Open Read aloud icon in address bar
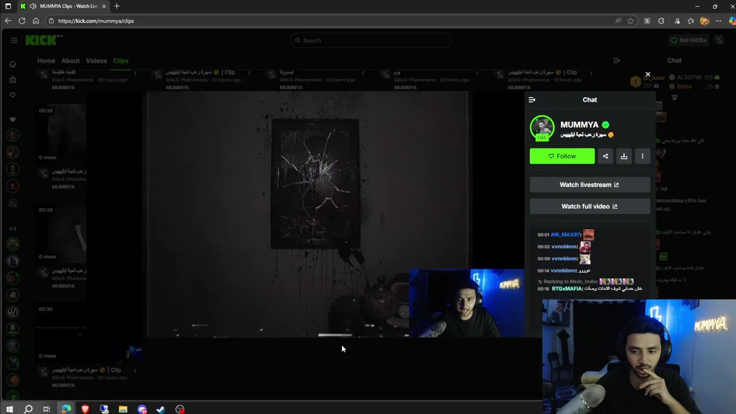The image size is (736, 414). pos(618,21)
